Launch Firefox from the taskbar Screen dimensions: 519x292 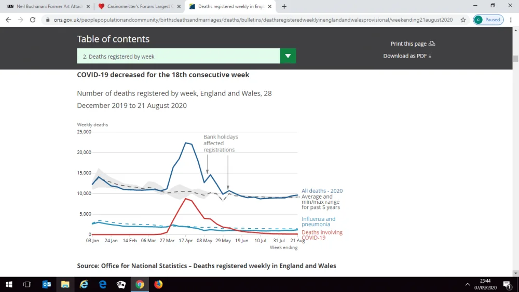click(x=158, y=284)
